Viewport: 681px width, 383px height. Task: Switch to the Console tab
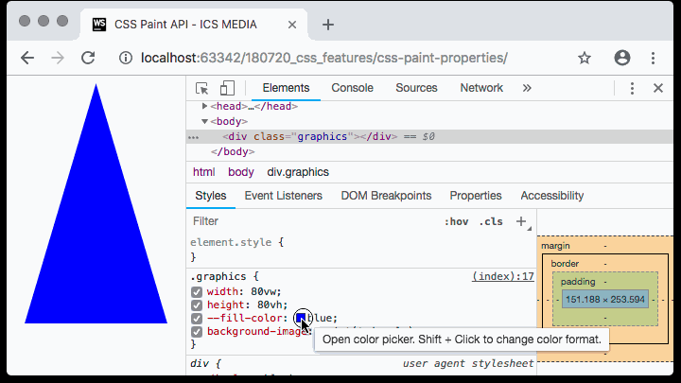352,88
